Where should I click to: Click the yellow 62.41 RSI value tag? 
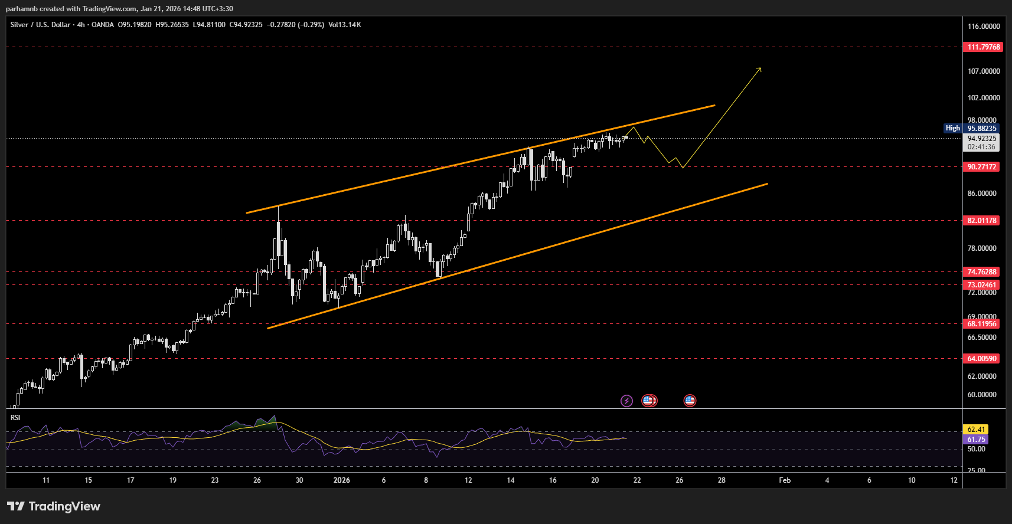pyautogui.click(x=975, y=430)
